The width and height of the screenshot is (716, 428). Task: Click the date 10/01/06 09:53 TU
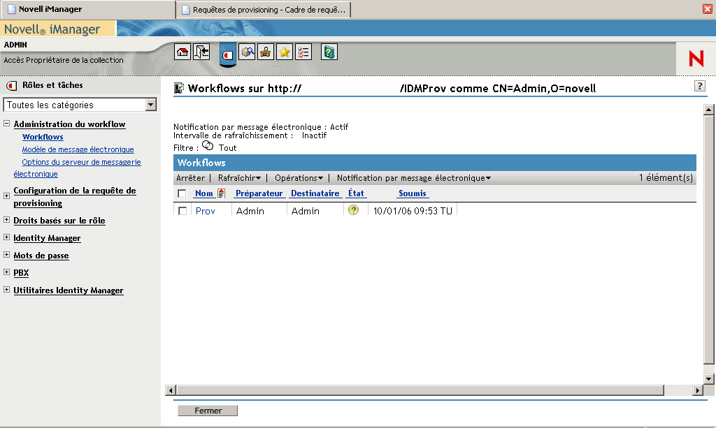click(413, 211)
